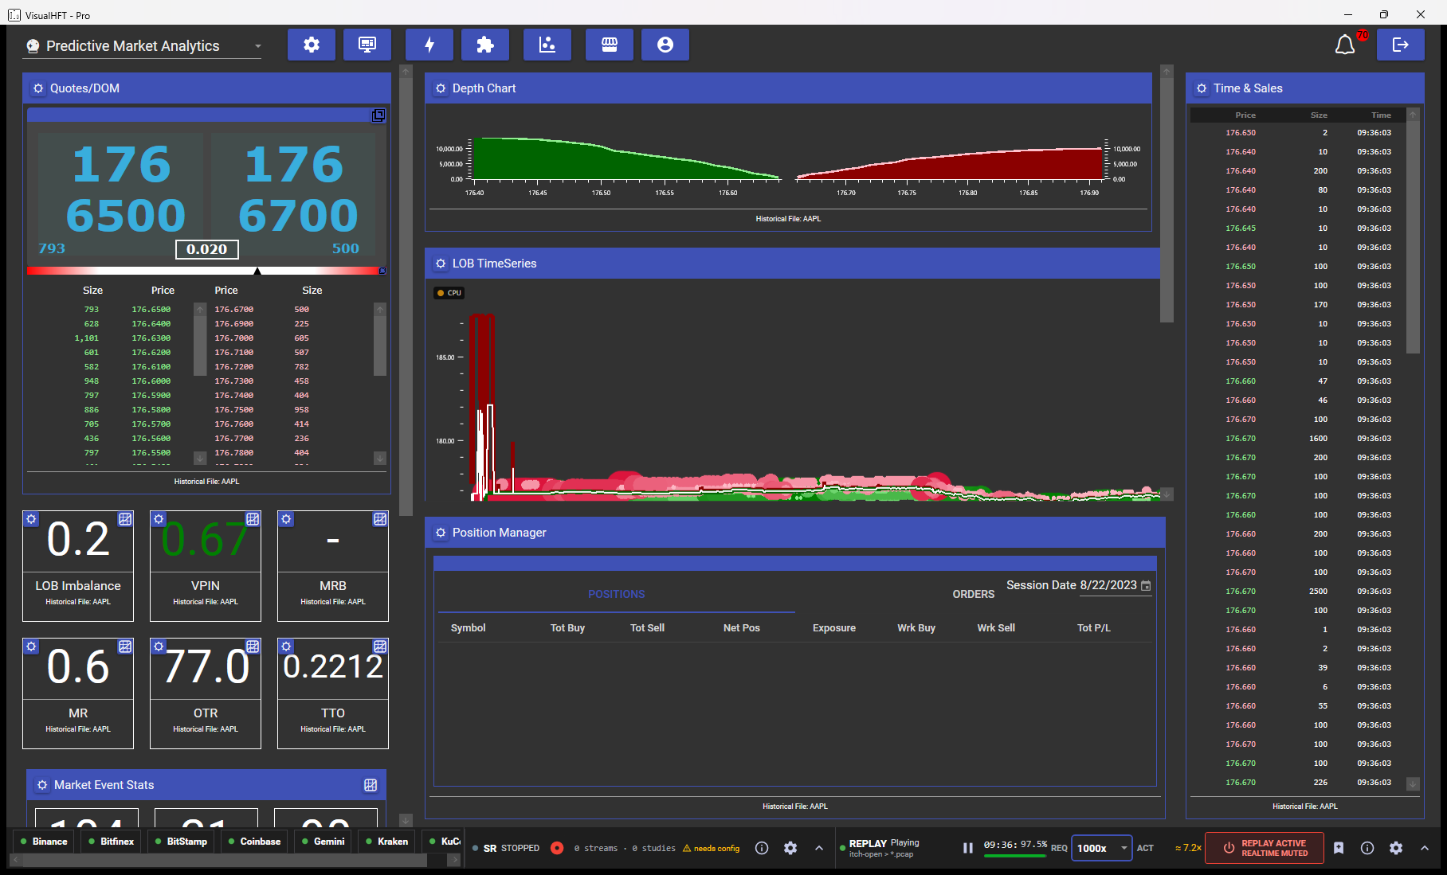Click the scatter chart analytics button
Image resolution: width=1447 pixels, height=875 pixels.
547,45
